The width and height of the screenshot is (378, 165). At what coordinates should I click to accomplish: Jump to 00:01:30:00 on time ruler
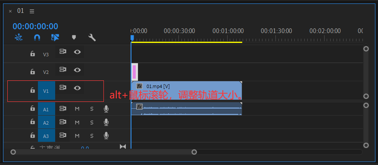[276, 31]
